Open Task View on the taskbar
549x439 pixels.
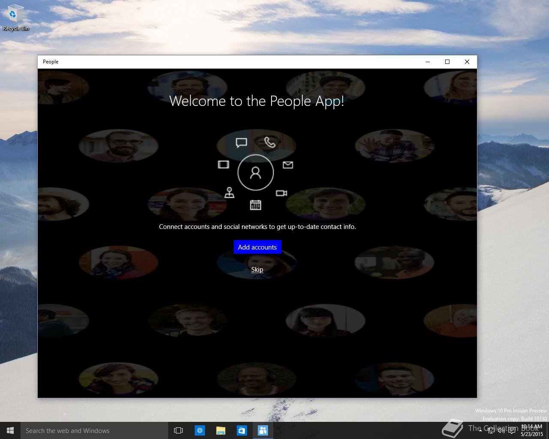click(x=178, y=430)
